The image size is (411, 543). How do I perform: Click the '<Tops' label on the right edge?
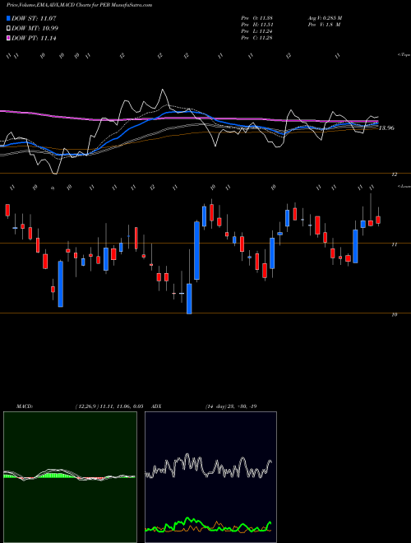tap(404, 55)
